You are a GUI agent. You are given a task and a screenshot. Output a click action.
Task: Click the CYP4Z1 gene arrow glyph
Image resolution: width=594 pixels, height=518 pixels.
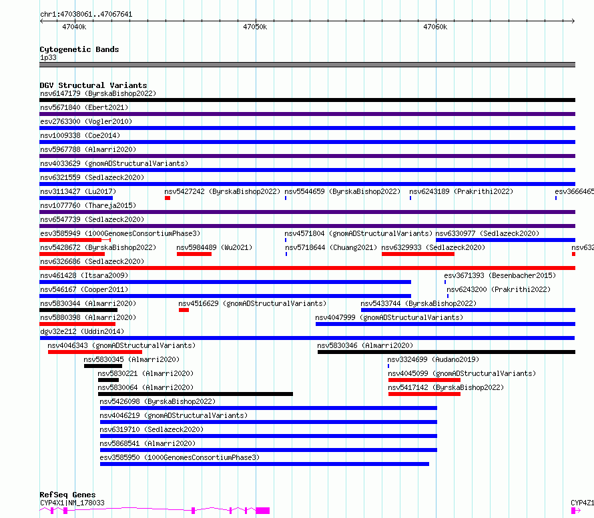[x=576, y=511]
